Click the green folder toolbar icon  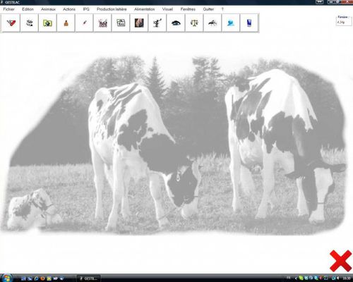click(47, 23)
